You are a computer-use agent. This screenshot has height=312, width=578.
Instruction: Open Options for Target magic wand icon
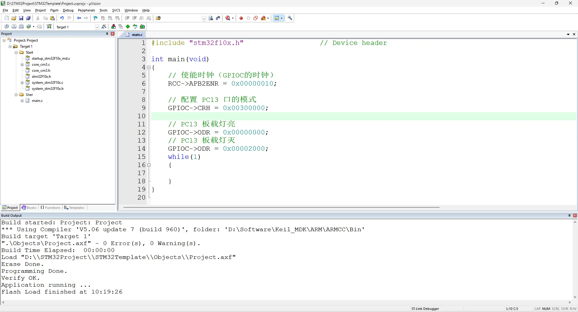104,27
